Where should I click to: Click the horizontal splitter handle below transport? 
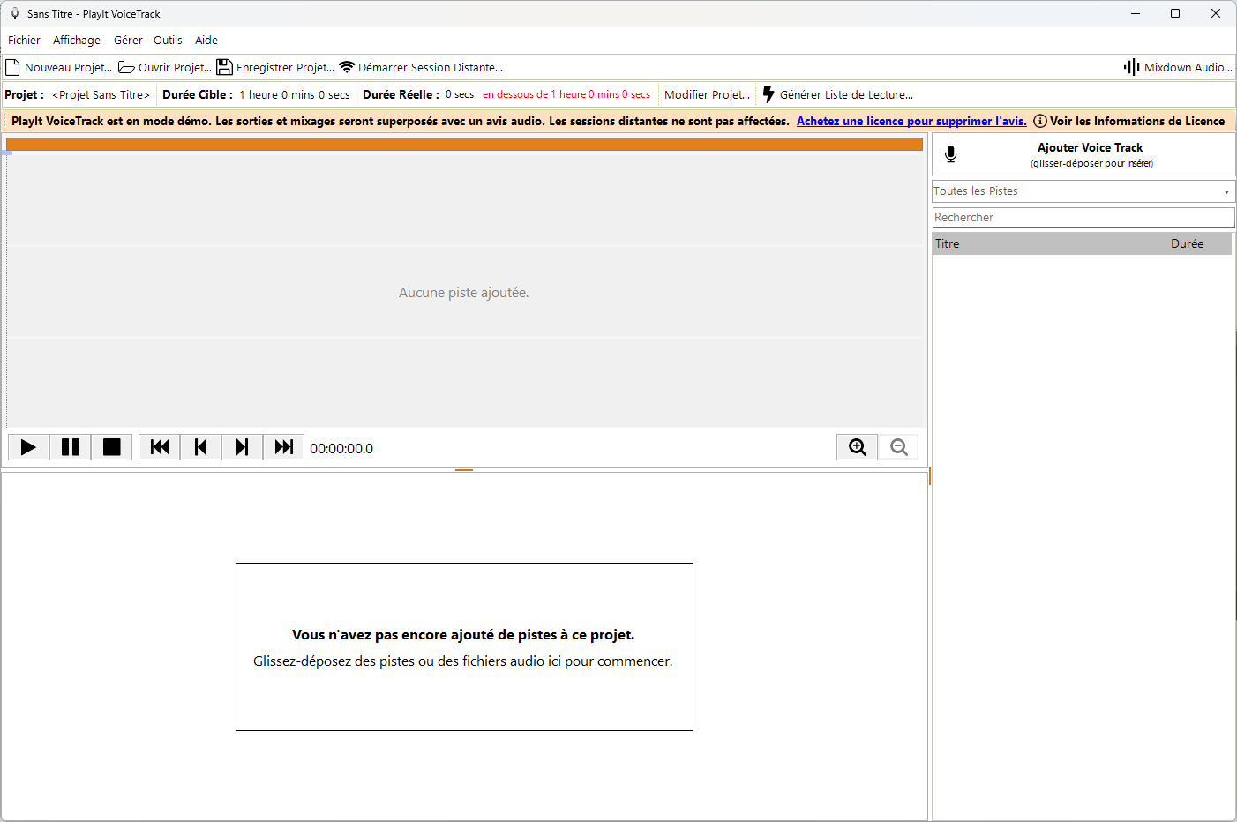click(x=464, y=470)
